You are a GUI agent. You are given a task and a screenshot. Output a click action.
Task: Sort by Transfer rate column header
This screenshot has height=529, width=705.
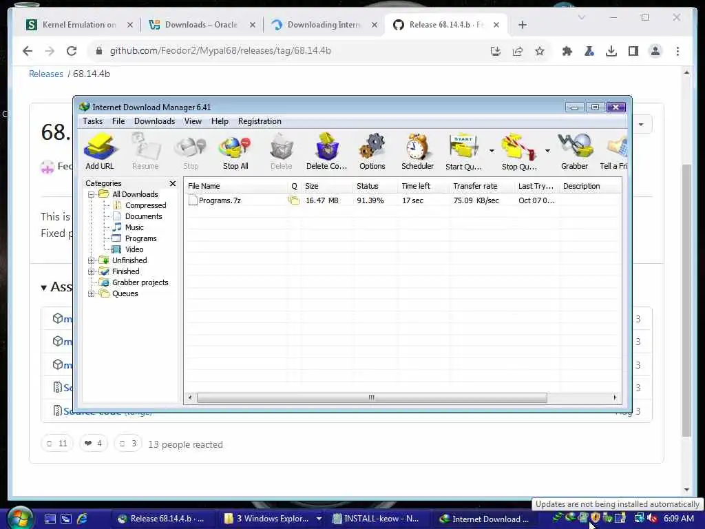click(x=481, y=186)
